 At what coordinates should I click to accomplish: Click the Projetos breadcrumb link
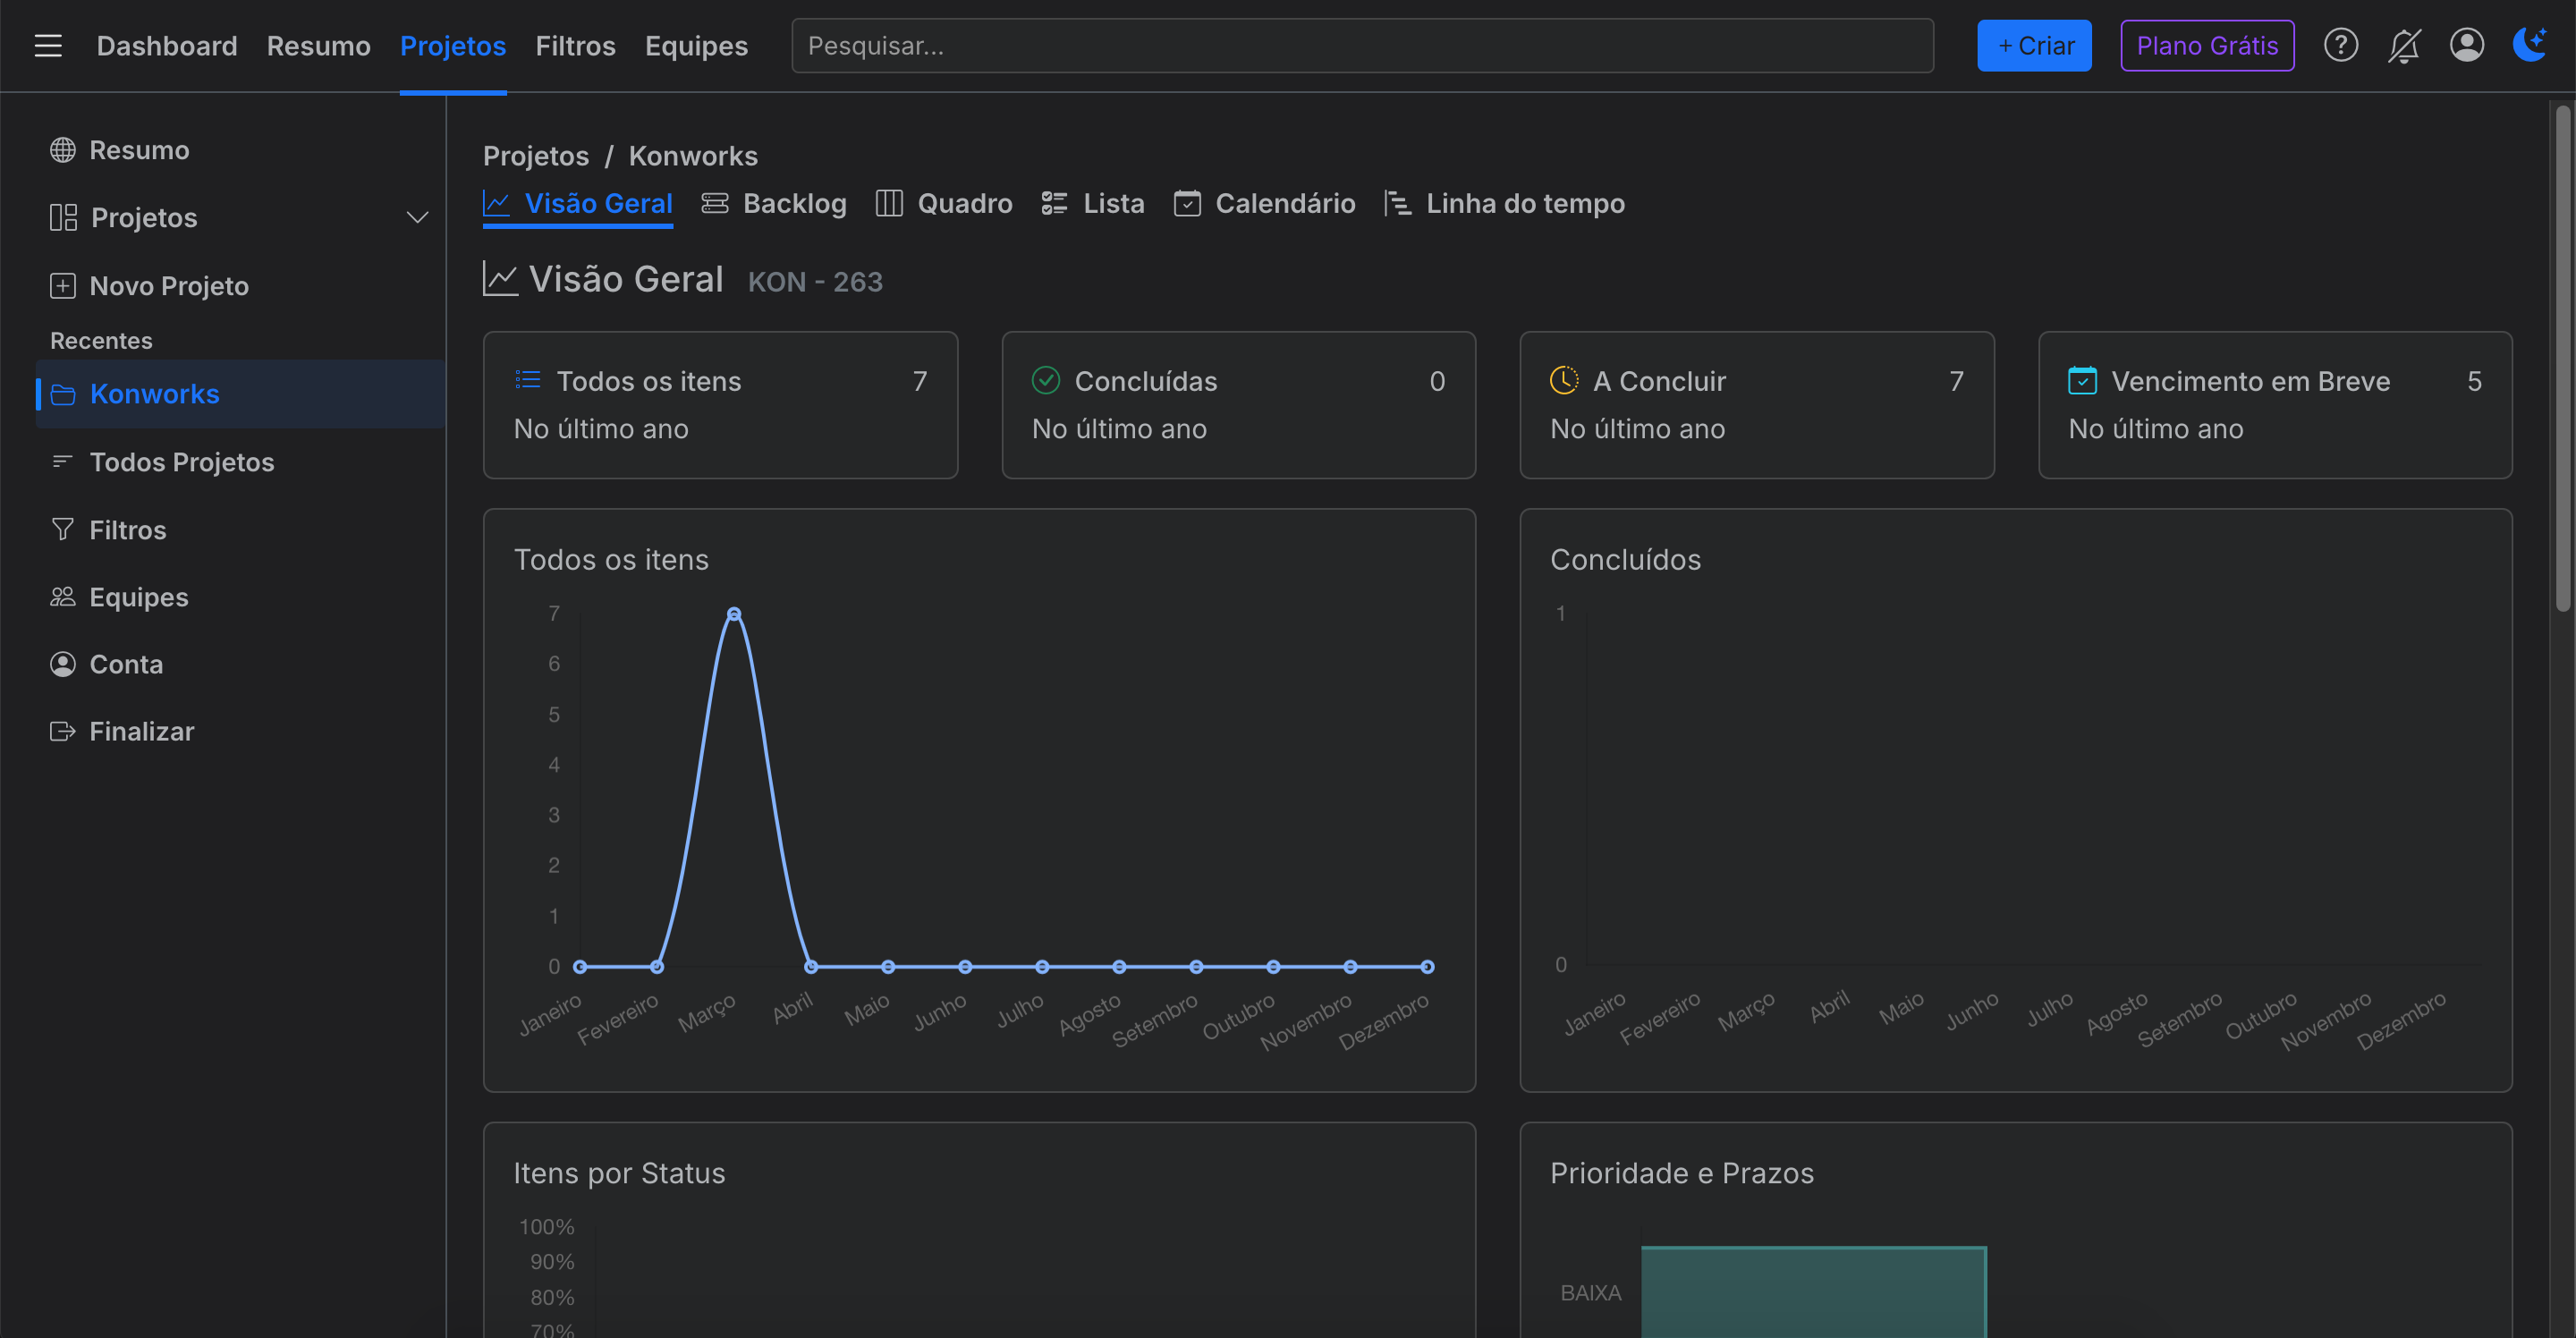pyautogui.click(x=536, y=156)
